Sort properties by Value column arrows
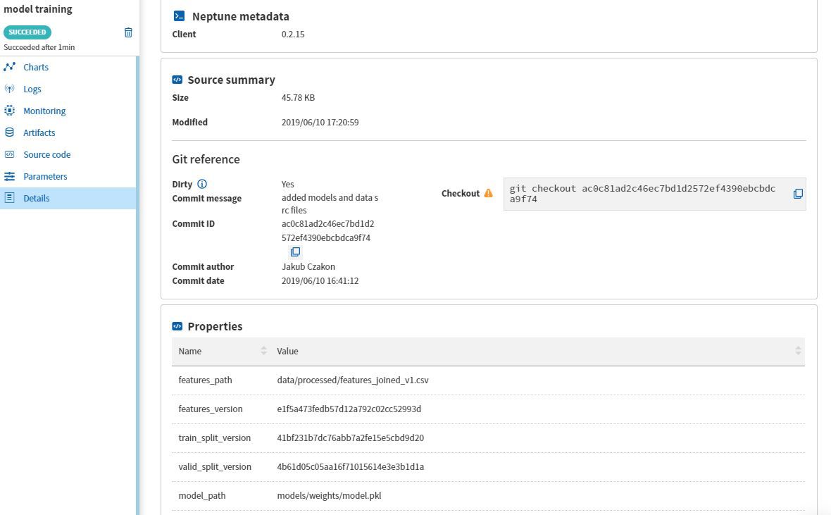This screenshot has height=515, width=831. tap(798, 351)
